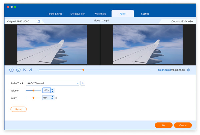Jump to previous frame
Viewport: 200px width, 135px height.
point(25,70)
